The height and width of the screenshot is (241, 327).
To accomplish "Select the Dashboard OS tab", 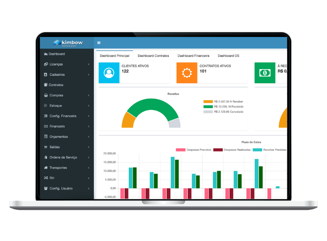I will click(228, 56).
